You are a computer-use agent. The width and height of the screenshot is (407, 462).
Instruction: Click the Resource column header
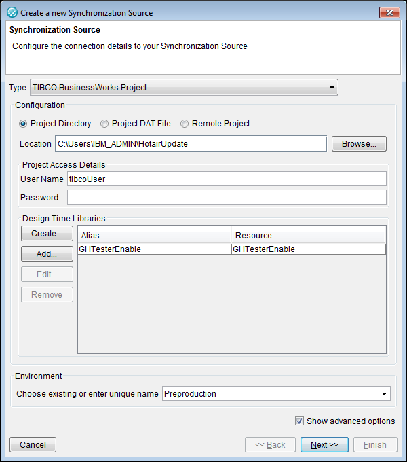click(309, 235)
